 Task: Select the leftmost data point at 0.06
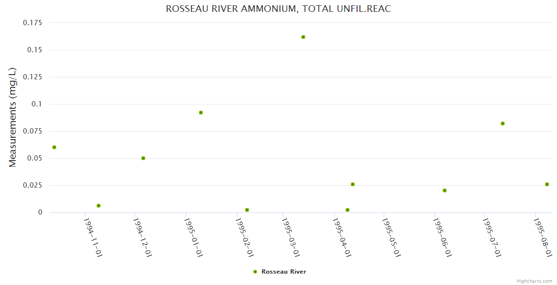[54, 147]
